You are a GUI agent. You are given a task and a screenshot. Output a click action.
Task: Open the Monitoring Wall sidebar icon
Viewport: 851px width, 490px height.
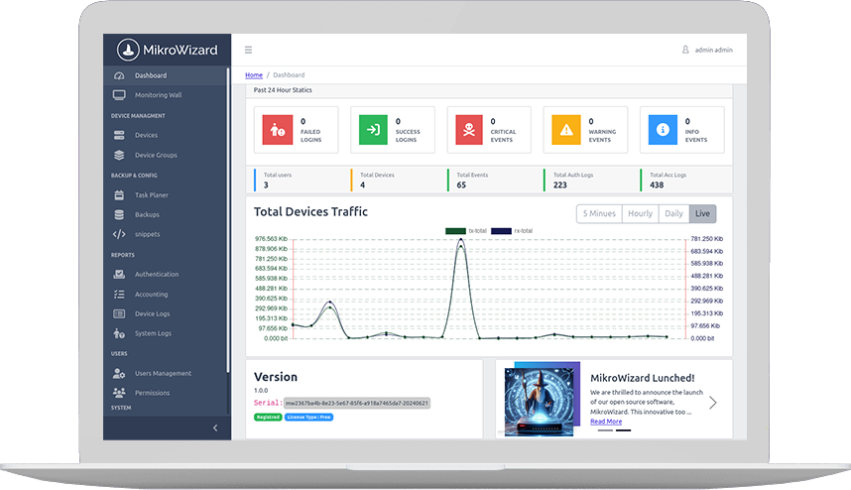click(119, 95)
